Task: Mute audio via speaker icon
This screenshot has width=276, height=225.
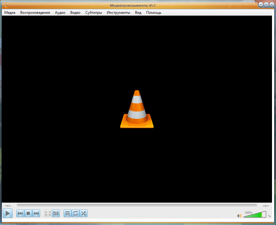Action: click(x=239, y=216)
